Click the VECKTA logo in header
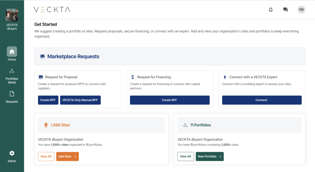Image resolution: width=315 pixels, height=172 pixels. click(x=52, y=10)
